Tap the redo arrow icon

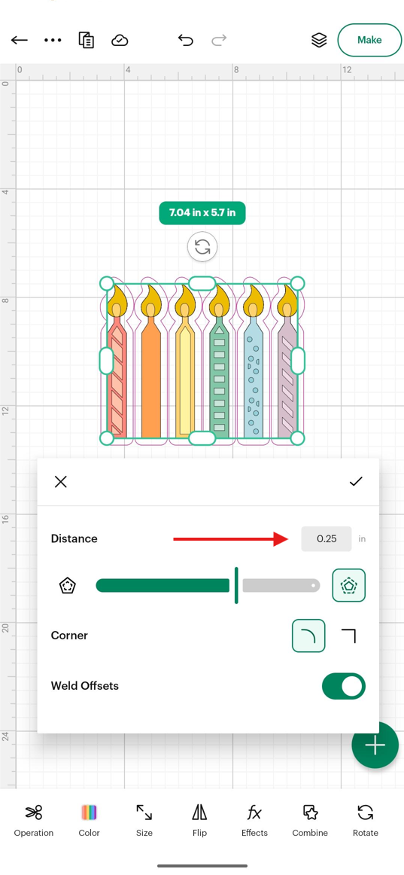[219, 40]
